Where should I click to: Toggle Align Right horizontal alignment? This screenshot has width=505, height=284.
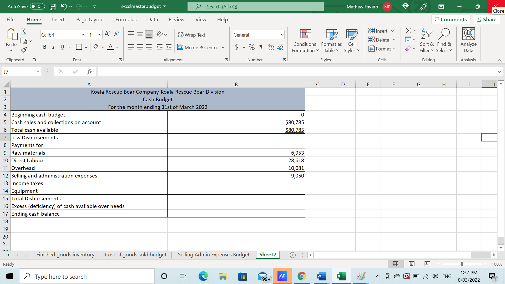click(x=149, y=47)
